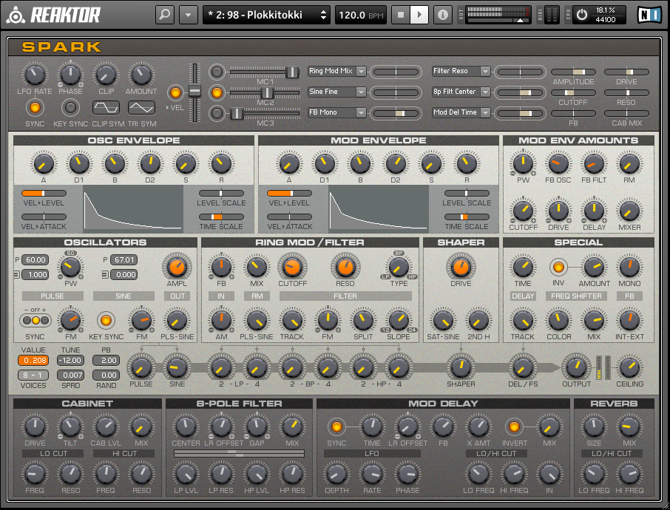The image size is (670, 510).
Task: Click the PB field showing 2.00
Action: (106, 361)
